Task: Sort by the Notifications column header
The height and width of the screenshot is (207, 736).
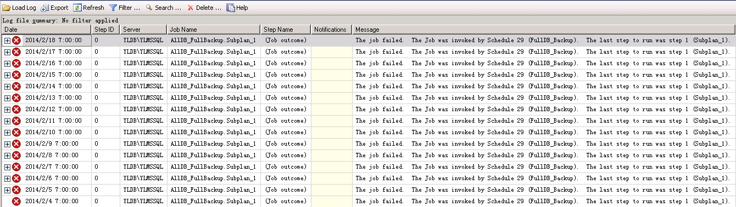Action: 331,30
